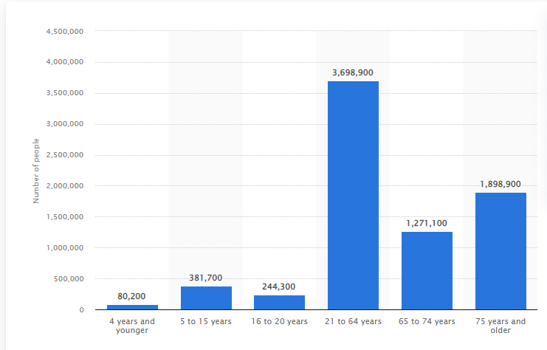The width and height of the screenshot is (547, 350).
Task: Click the 'Number of people' axis title
Action: [36, 171]
